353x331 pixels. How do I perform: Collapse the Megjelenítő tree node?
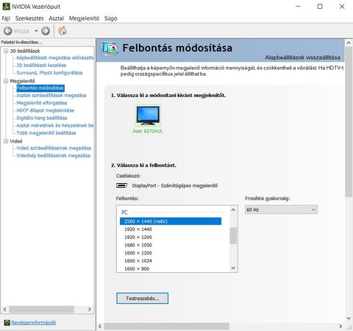pos(6,81)
